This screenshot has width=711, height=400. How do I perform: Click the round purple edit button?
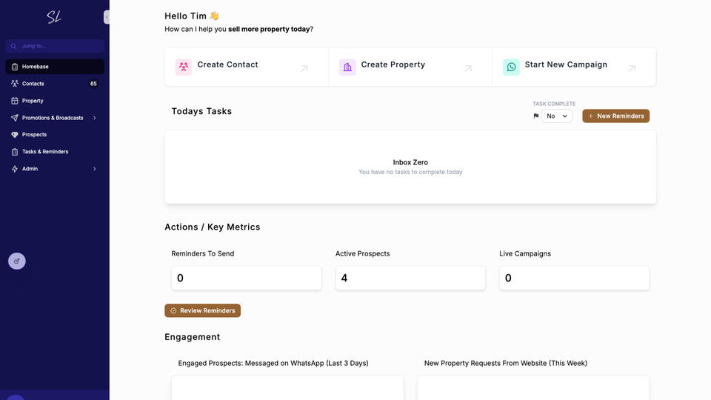[17, 261]
